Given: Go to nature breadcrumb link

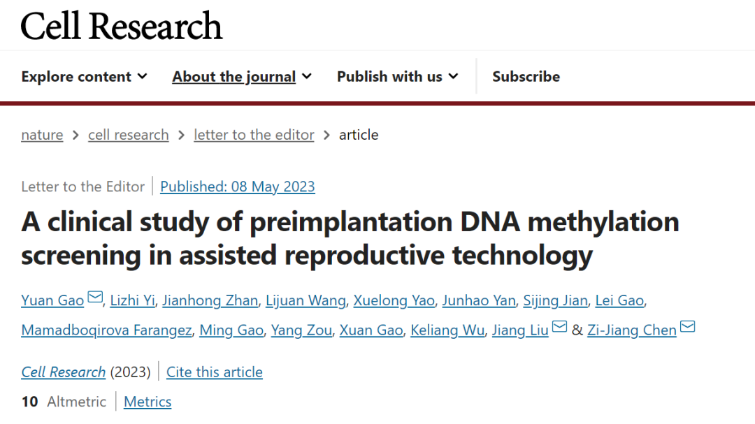Looking at the screenshot, I should pyautogui.click(x=42, y=135).
